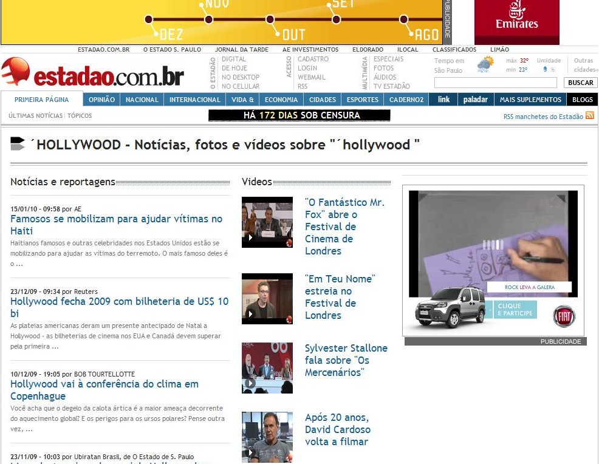The image size is (599, 464).
Task: Open O Estado S. Paulo top link
Action: pyautogui.click(x=172, y=50)
